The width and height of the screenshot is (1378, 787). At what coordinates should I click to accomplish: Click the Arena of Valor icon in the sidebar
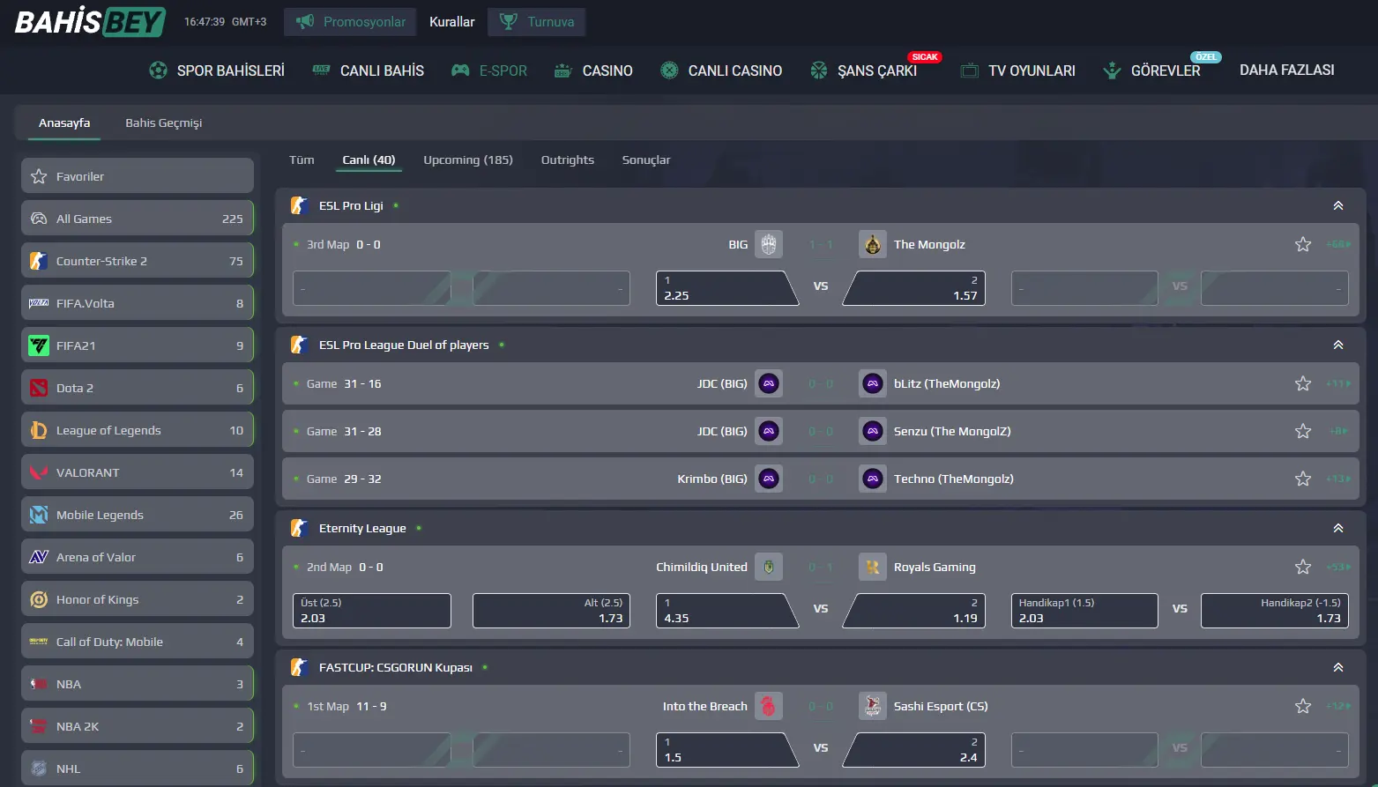click(38, 557)
